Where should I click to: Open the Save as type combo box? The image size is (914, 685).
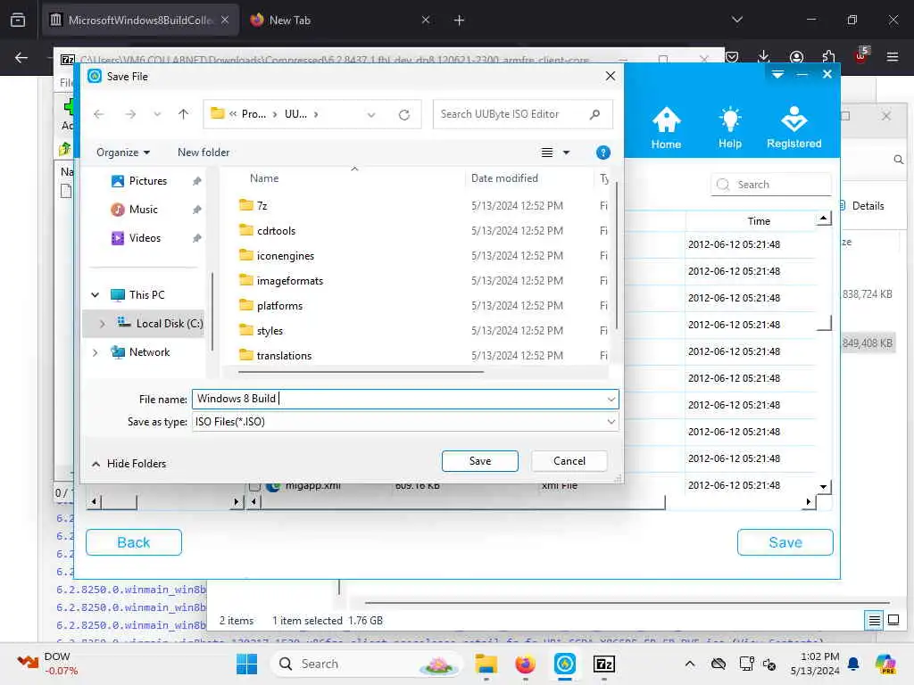(x=405, y=422)
